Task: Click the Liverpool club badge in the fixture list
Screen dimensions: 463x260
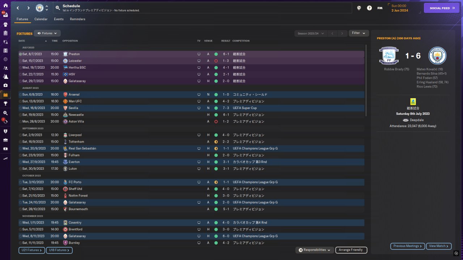Action: 65,135
